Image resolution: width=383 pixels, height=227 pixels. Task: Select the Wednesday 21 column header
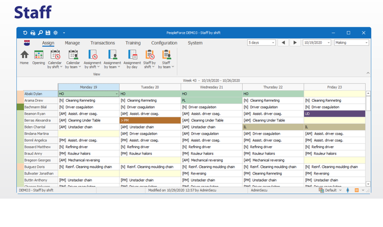pos(212,87)
